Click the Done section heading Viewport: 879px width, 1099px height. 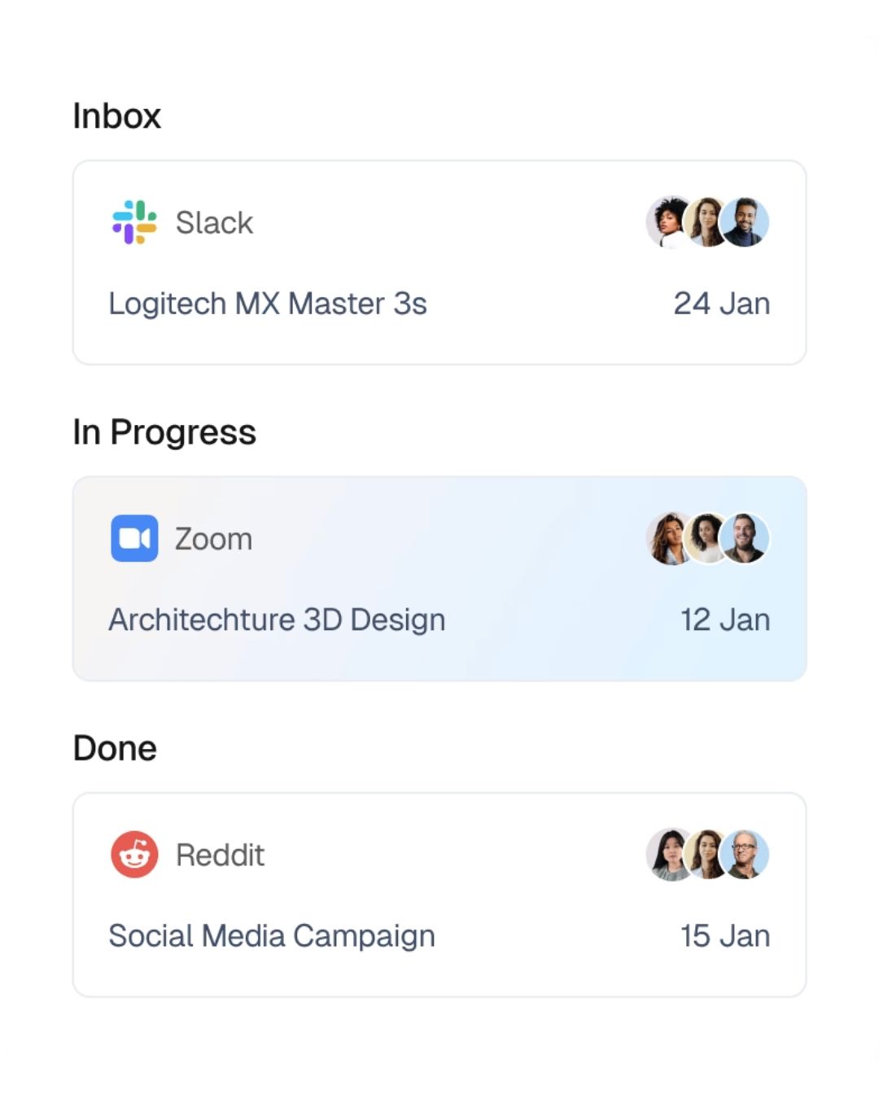click(115, 748)
